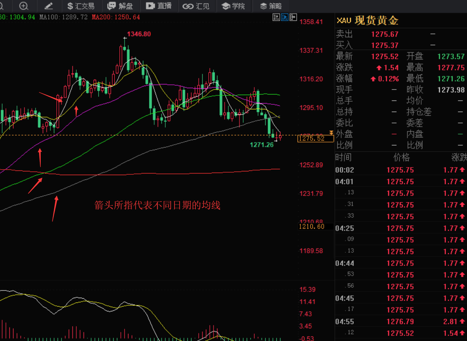Open the 汇见 link menu
467x341 pixels.
tap(196, 6)
